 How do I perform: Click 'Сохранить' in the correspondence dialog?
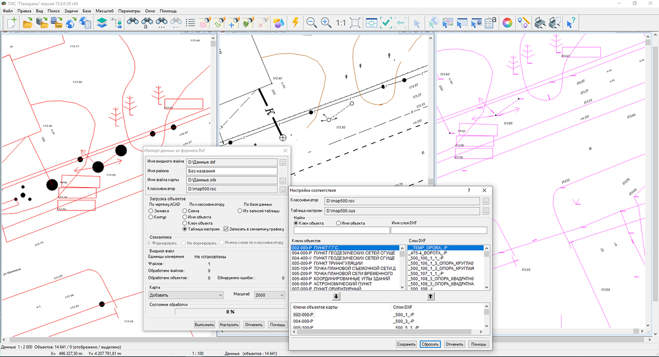(x=406, y=344)
